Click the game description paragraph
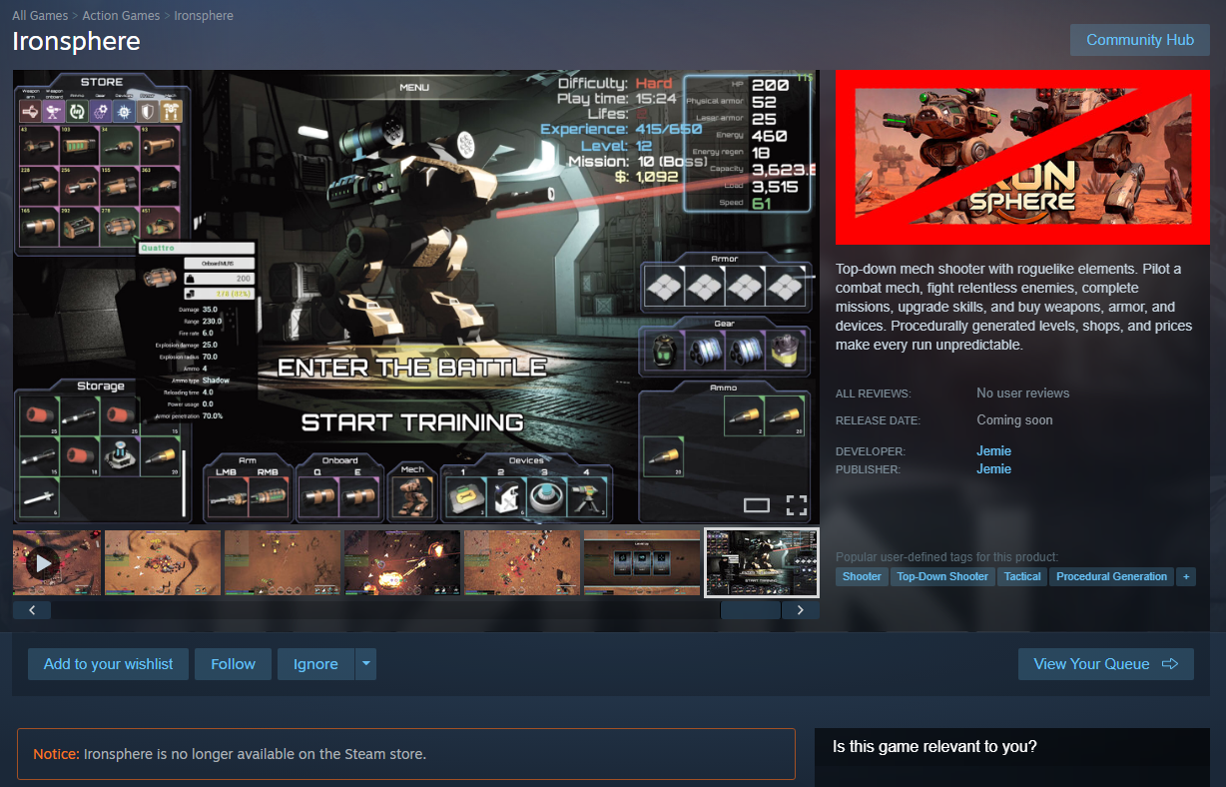Image resolution: width=1226 pixels, height=787 pixels. coord(1014,307)
